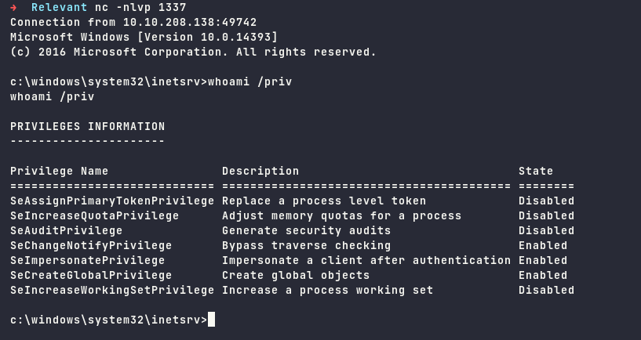
Task: Select the SeCreateGlobalPrivilege entry
Action: 90,275
